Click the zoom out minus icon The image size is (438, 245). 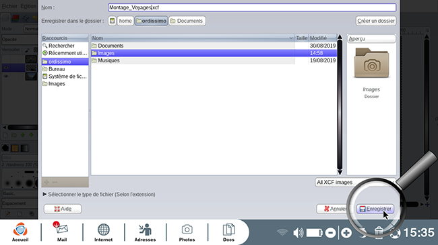click(330, 233)
